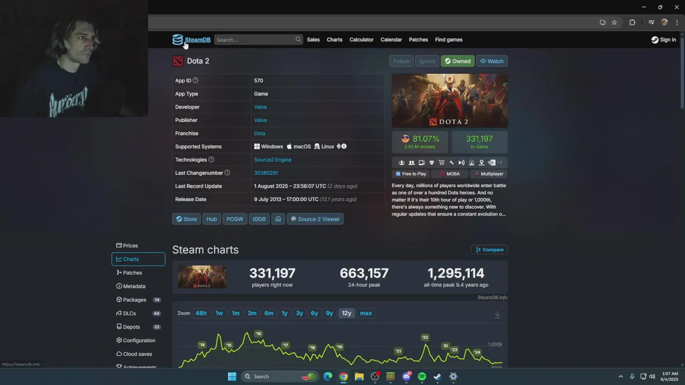Open Microsoft Edge from taskbar
The image size is (685, 385).
click(328, 376)
